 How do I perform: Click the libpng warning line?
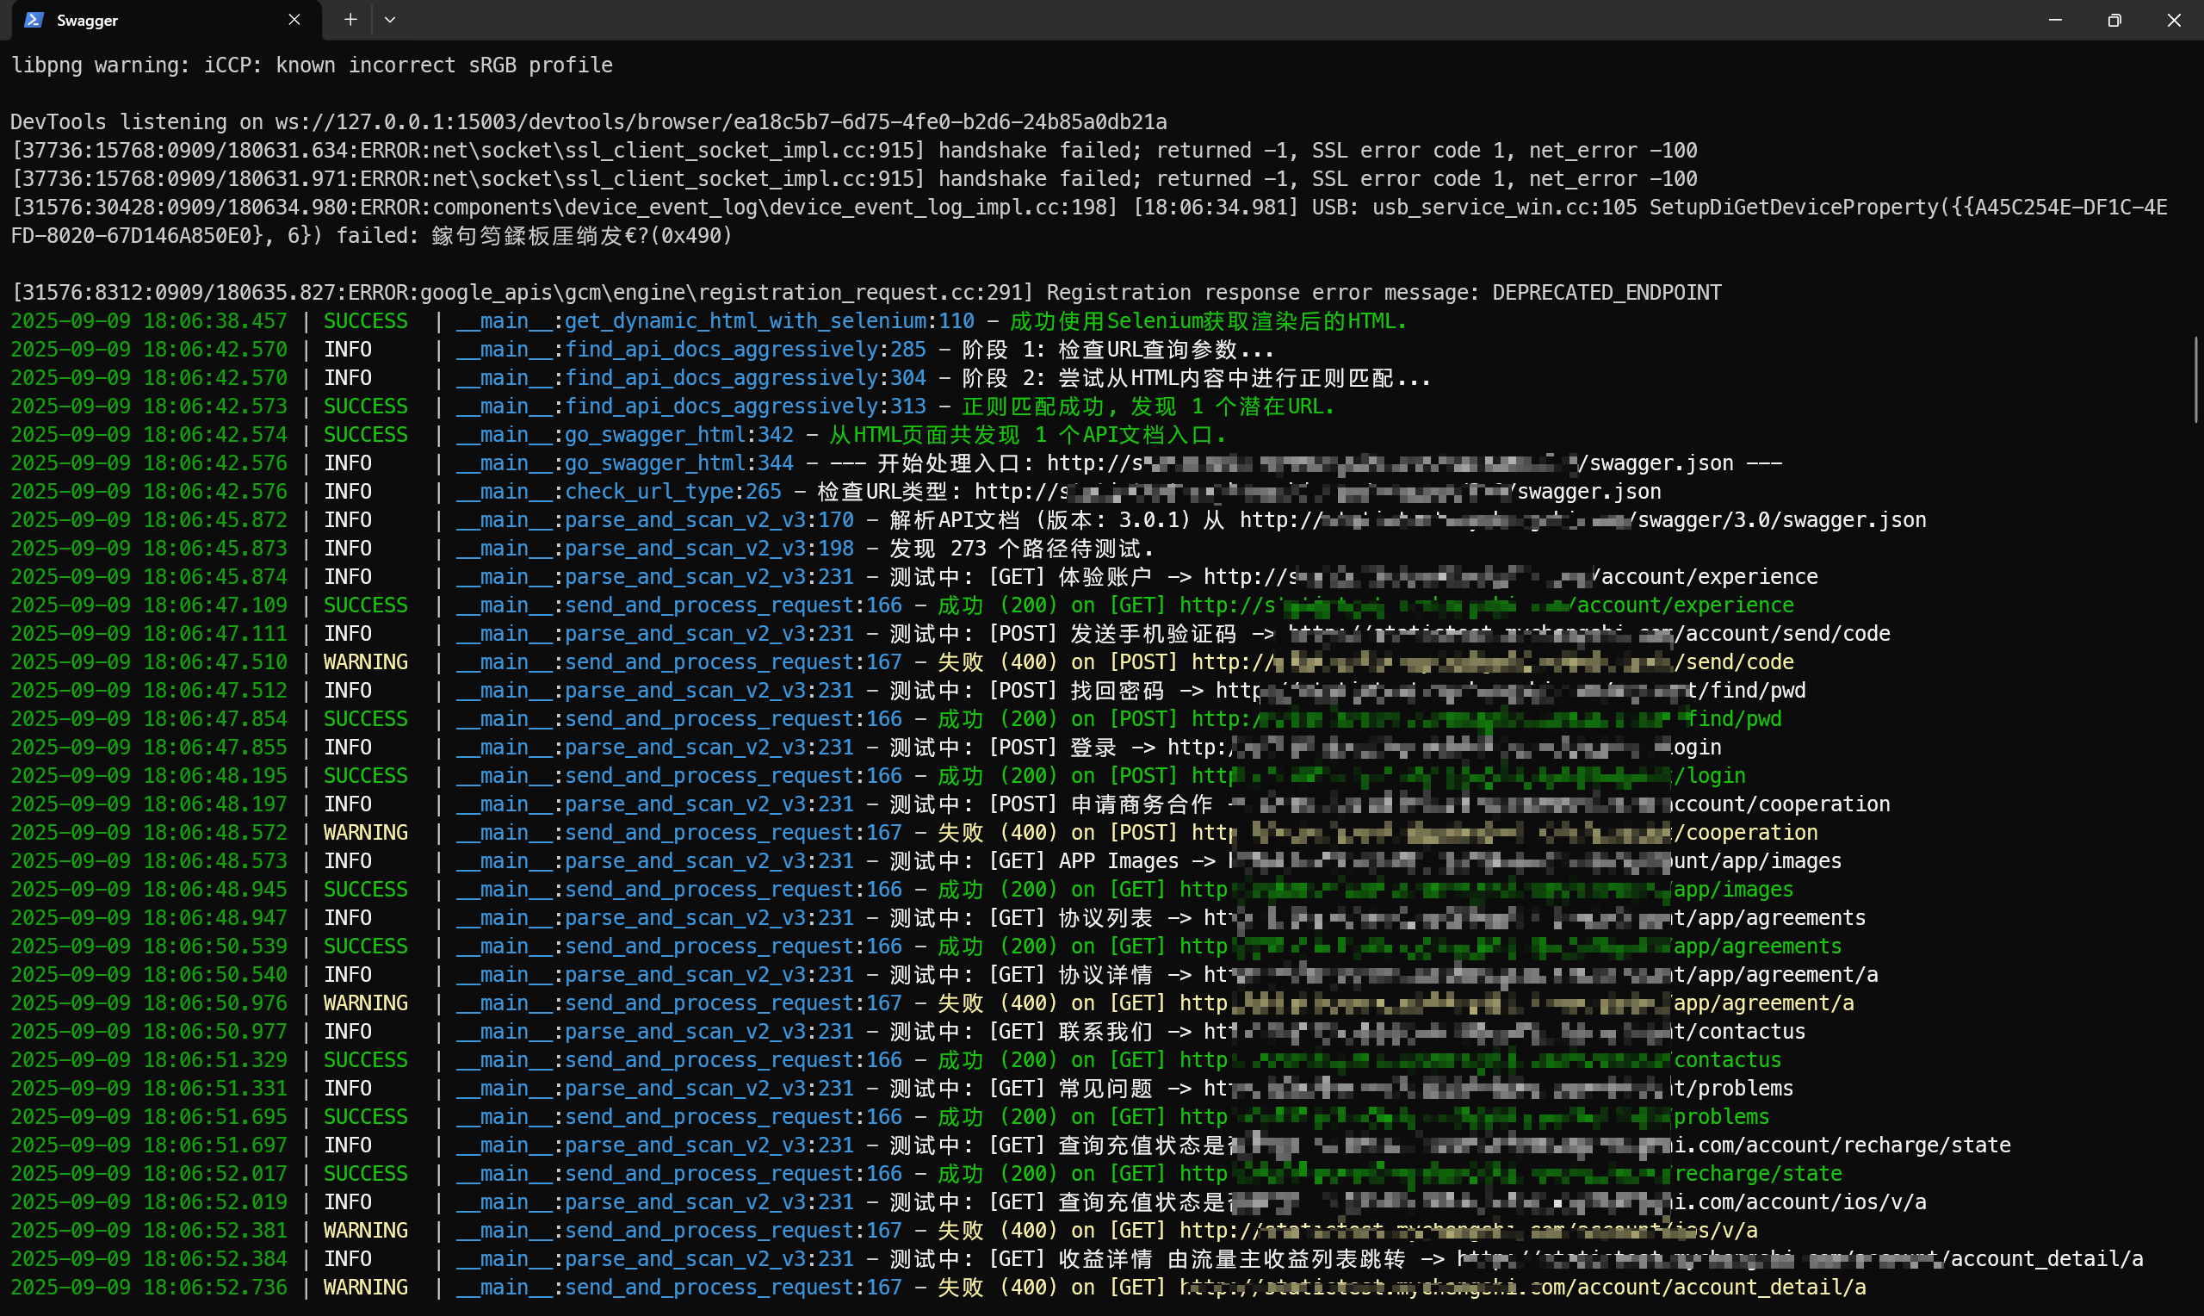pos(310,65)
